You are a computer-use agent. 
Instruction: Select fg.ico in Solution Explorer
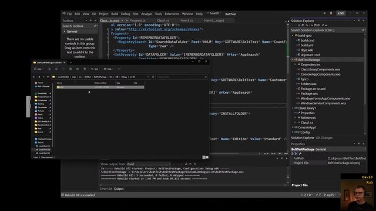coord(304,79)
